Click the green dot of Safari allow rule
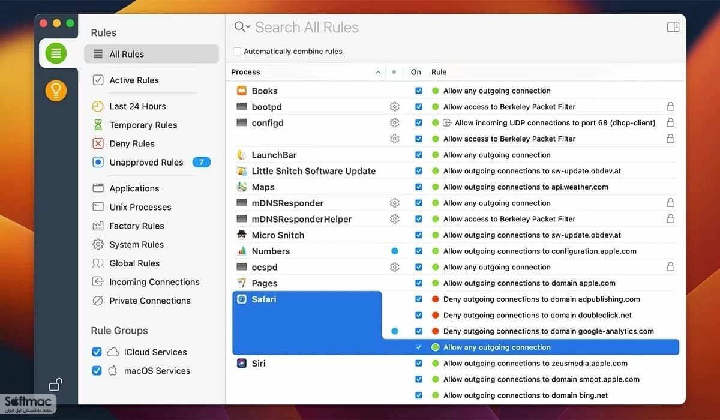This screenshot has width=720, height=420. pos(436,347)
